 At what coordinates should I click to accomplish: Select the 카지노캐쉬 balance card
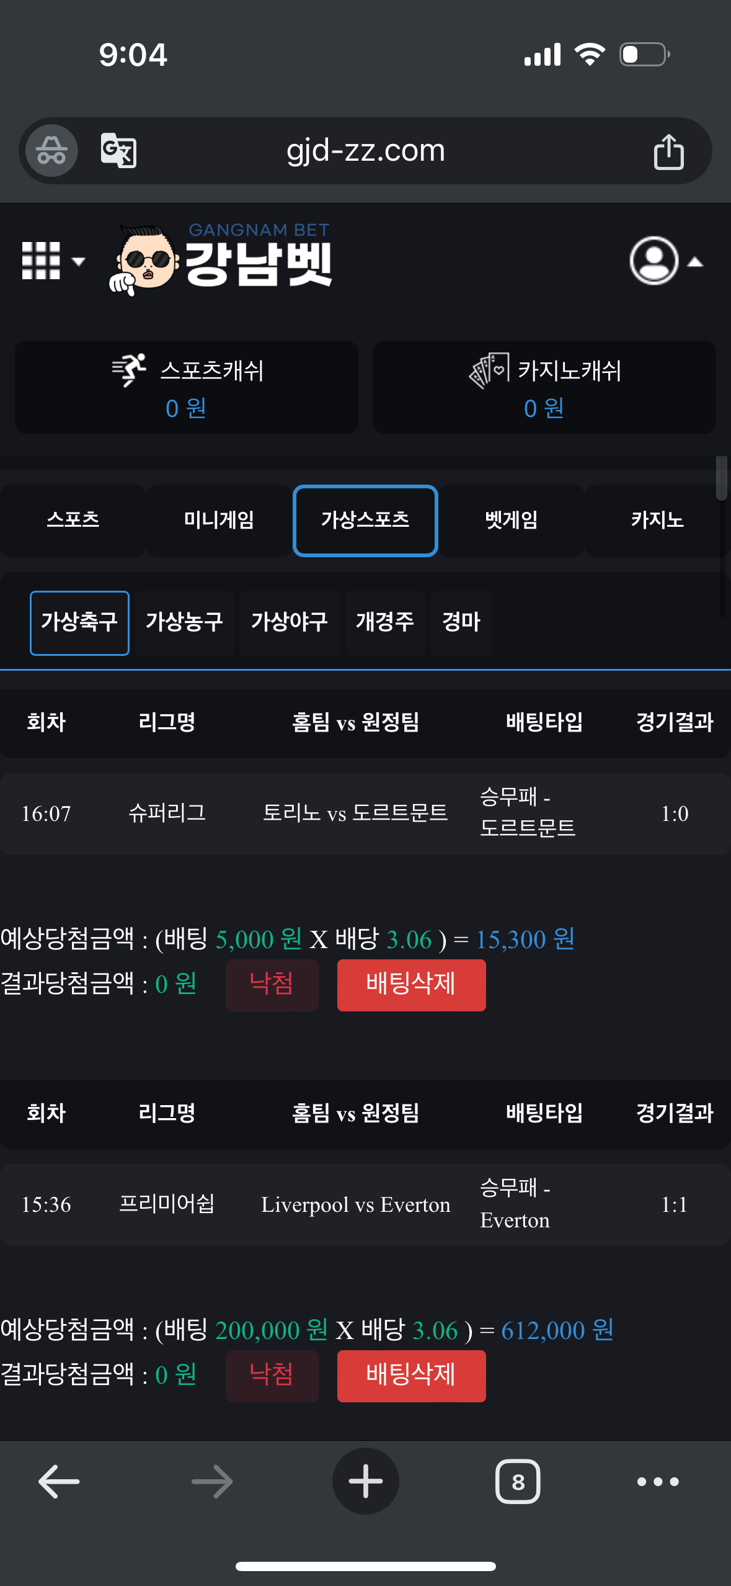coord(544,387)
